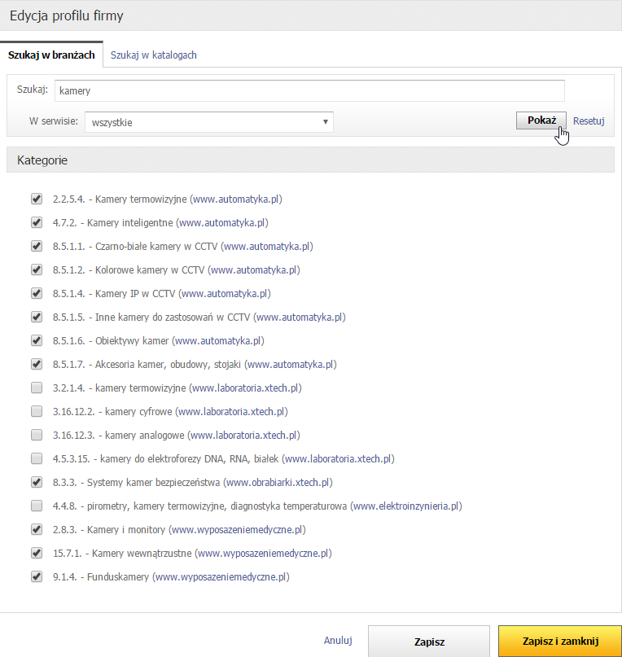Uncheck Systemy kamer bezpieczeństwa checkbox
The height and width of the screenshot is (657, 622).
point(36,482)
